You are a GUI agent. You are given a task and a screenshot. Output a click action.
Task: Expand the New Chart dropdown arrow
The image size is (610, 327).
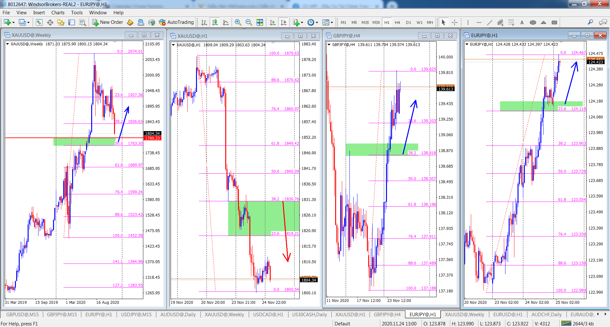[x=13, y=23]
